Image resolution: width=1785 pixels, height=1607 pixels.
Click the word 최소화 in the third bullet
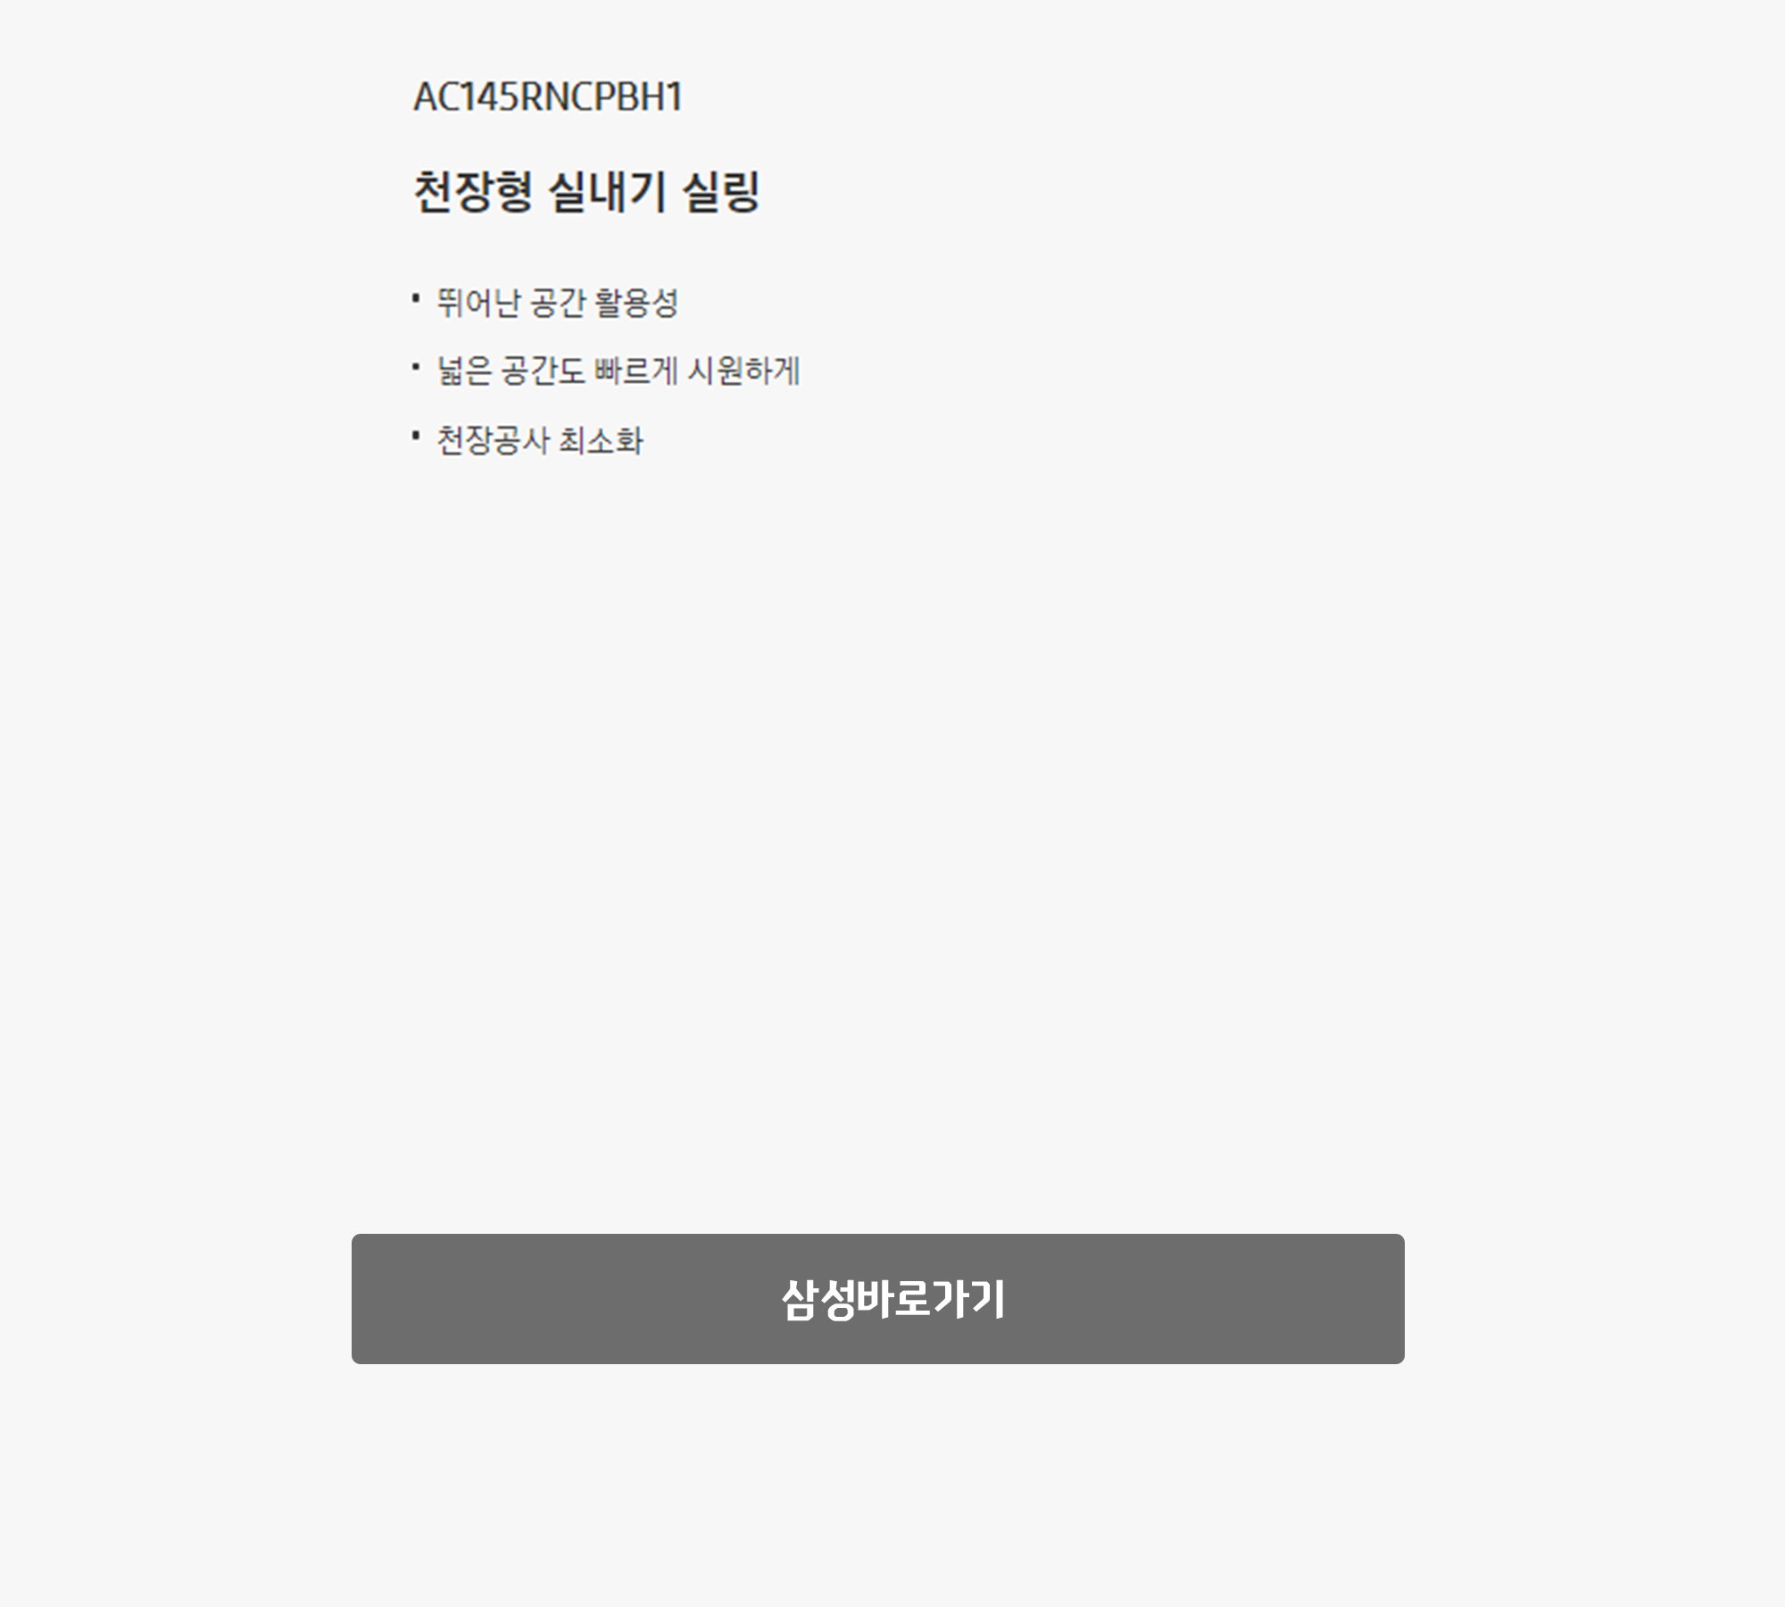602,440
